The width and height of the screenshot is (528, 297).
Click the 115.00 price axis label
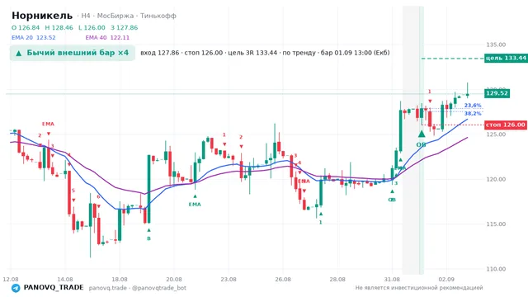[496, 224]
